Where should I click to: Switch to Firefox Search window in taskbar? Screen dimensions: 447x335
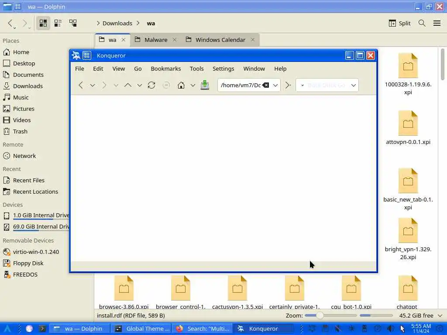pyautogui.click(x=203, y=329)
